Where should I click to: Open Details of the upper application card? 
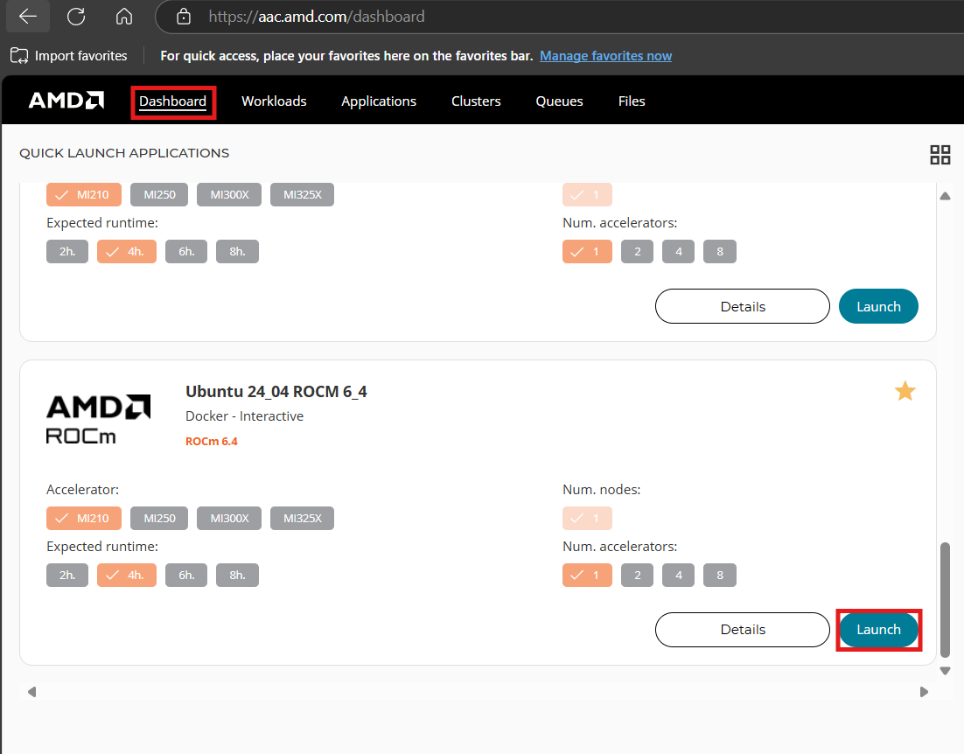[x=743, y=306]
